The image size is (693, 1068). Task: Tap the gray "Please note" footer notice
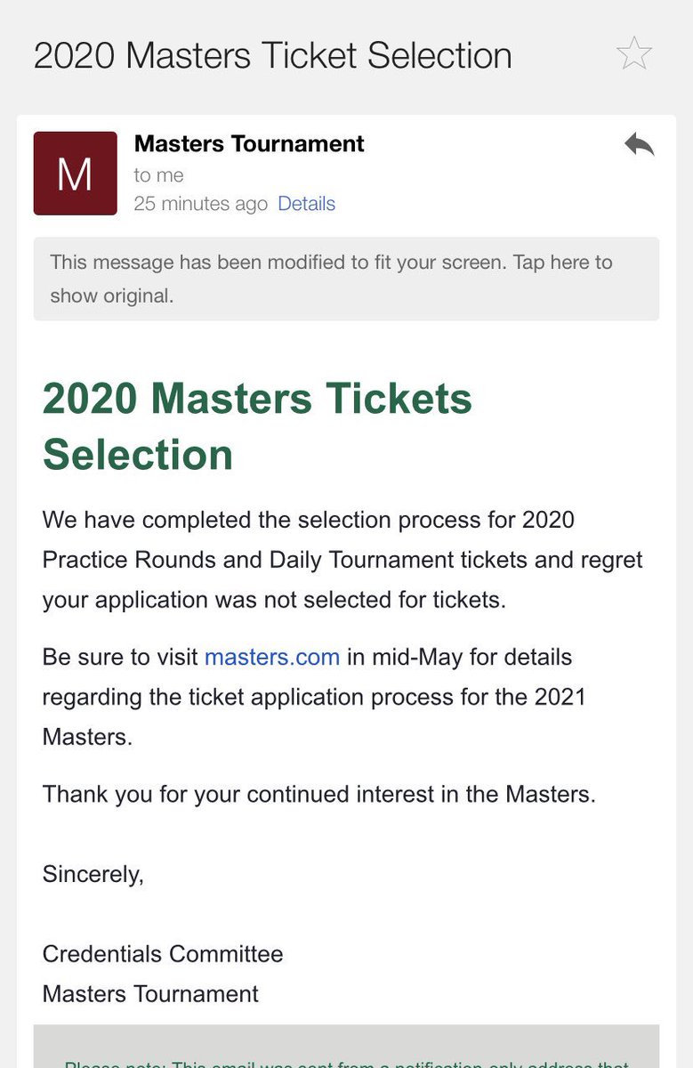(x=346, y=1046)
